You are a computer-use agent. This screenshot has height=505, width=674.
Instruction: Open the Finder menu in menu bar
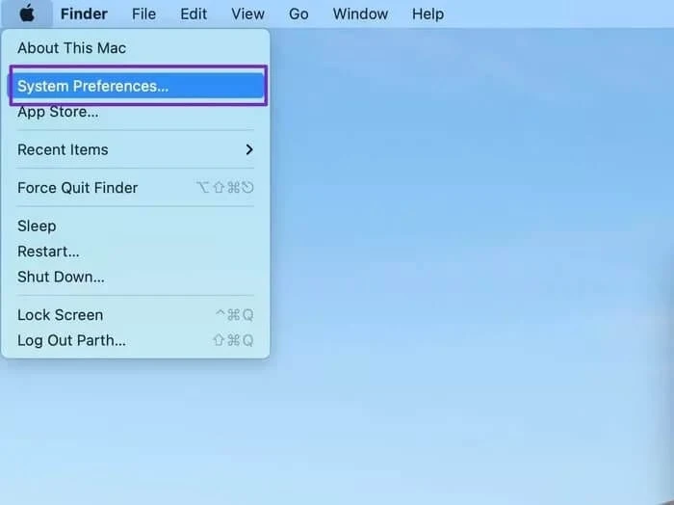pyautogui.click(x=84, y=13)
